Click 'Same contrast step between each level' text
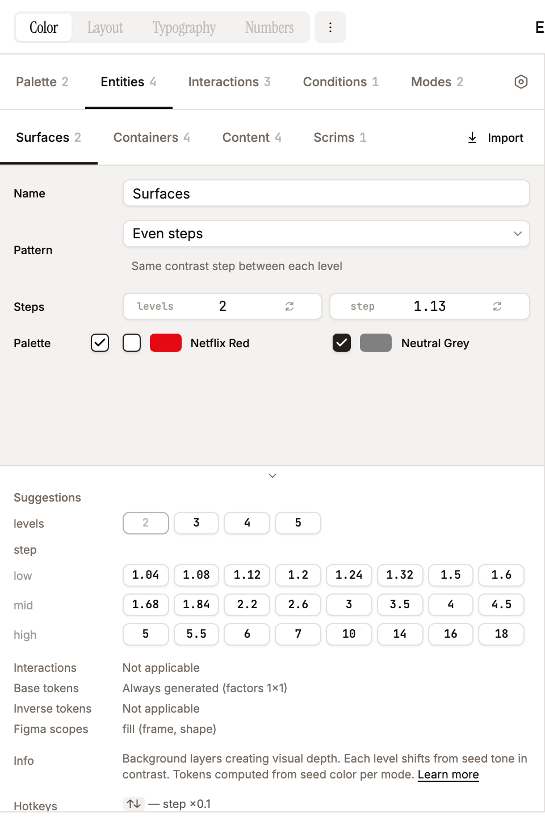This screenshot has width=545, height=817. pos(237,266)
